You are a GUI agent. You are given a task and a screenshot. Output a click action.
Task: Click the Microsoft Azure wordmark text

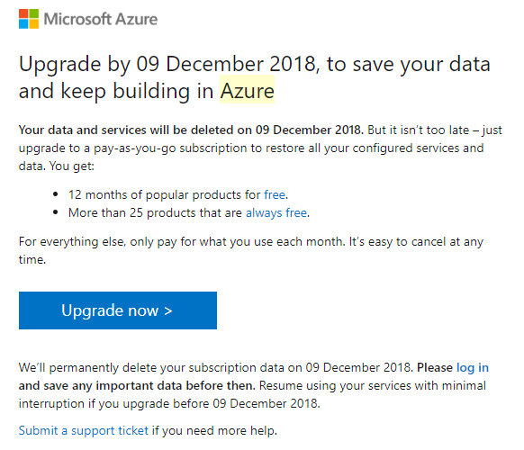101,19
